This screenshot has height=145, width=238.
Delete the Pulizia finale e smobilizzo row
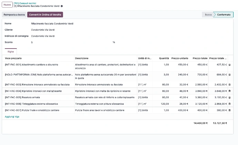229,110
